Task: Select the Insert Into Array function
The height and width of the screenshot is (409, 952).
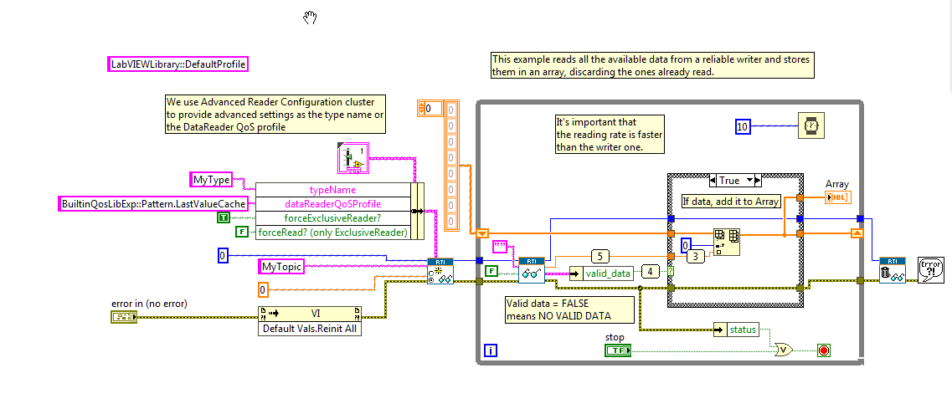Action: click(727, 243)
